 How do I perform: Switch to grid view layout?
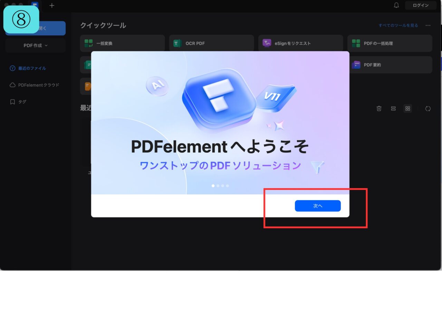[408, 109]
